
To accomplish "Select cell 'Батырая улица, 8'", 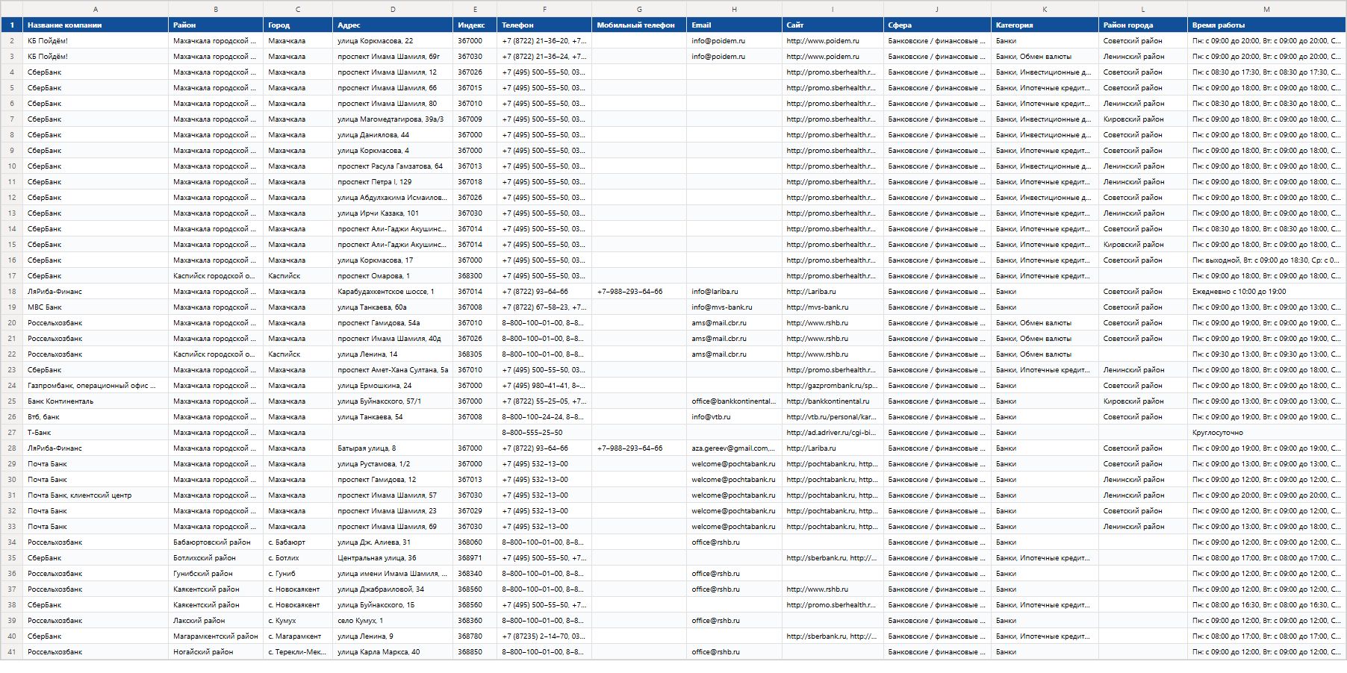I will click(x=393, y=448).
